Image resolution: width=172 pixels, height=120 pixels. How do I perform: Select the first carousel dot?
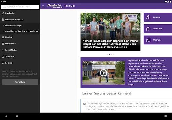107,54
